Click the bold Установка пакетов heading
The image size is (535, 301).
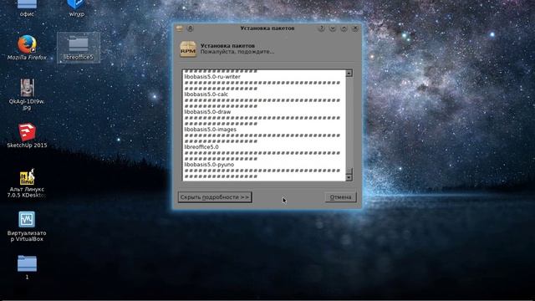coord(227,45)
